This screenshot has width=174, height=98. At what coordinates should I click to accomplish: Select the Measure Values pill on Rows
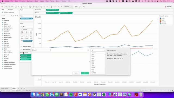52,13
